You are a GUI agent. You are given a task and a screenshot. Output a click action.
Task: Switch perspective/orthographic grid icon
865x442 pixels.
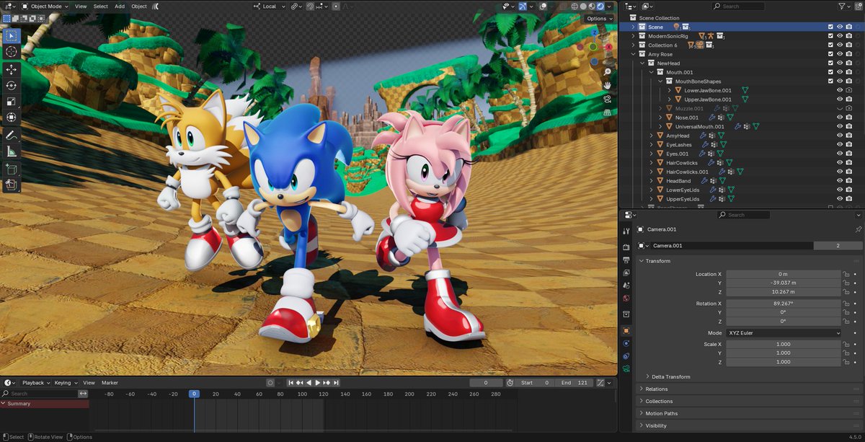coord(608,112)
